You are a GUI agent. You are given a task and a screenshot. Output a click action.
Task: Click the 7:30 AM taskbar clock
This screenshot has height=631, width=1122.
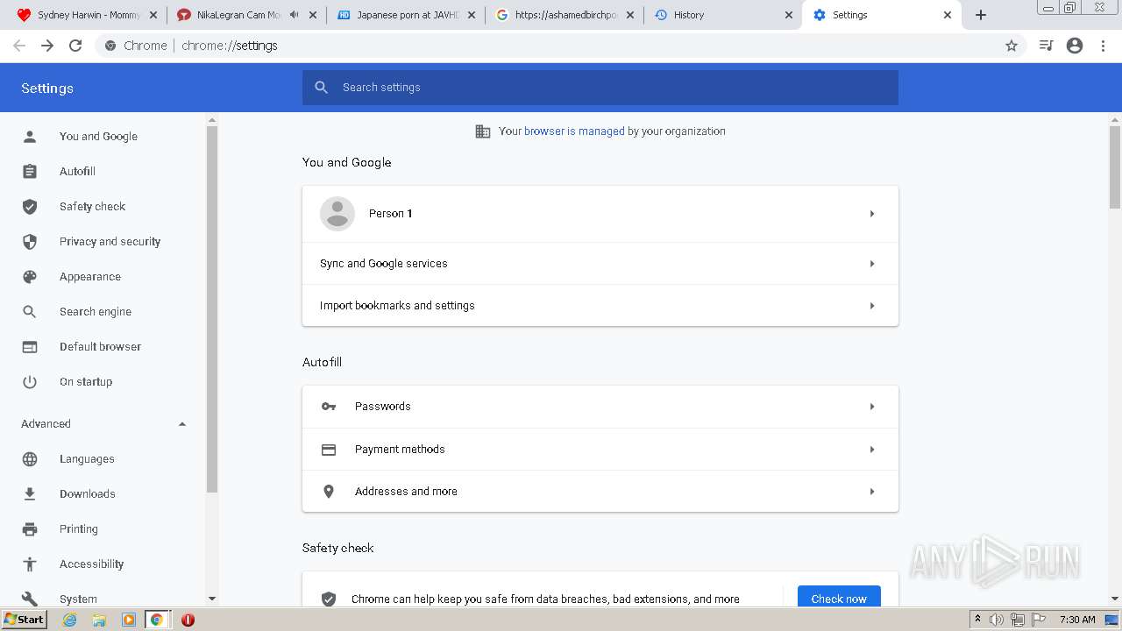tap(1077, 620)
